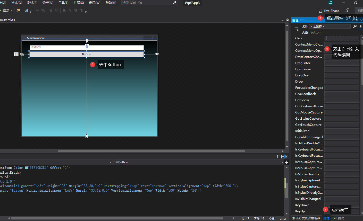Open the Format (格式) menu
The height and width of the screenshot is (221, 363).
click(17, 3)
